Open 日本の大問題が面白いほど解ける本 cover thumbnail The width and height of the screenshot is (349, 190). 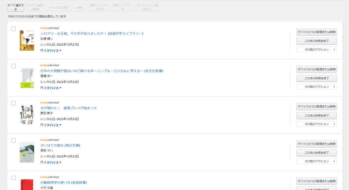coord(27,78)
